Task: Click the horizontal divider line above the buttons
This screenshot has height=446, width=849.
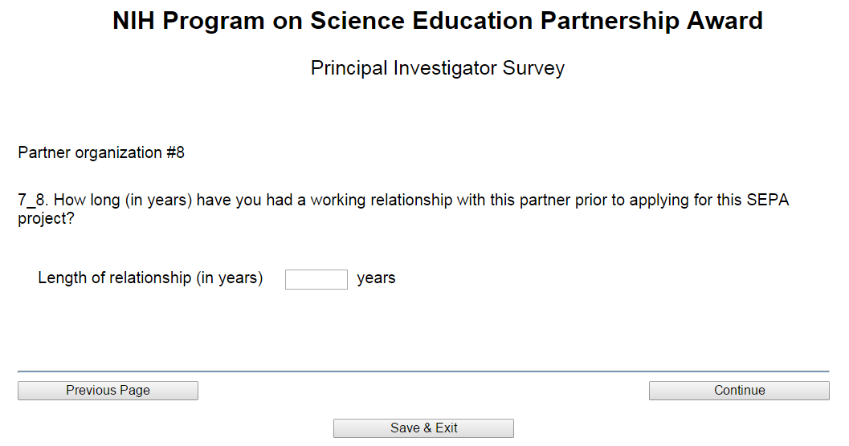Action: 423,371
